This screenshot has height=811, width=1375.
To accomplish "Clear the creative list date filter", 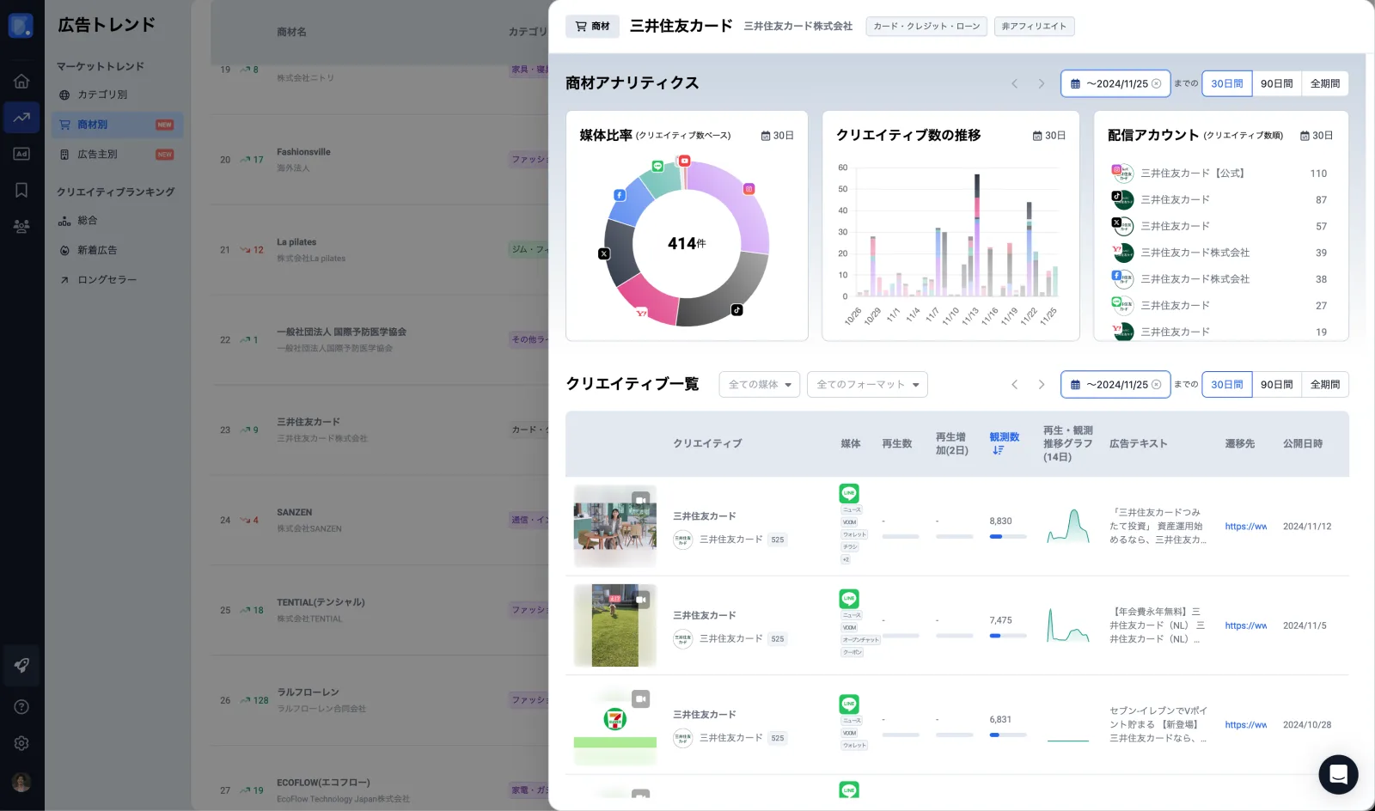I will tap(1156, 384).
